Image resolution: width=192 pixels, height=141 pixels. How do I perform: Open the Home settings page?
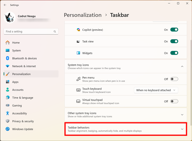coord(31,43)
